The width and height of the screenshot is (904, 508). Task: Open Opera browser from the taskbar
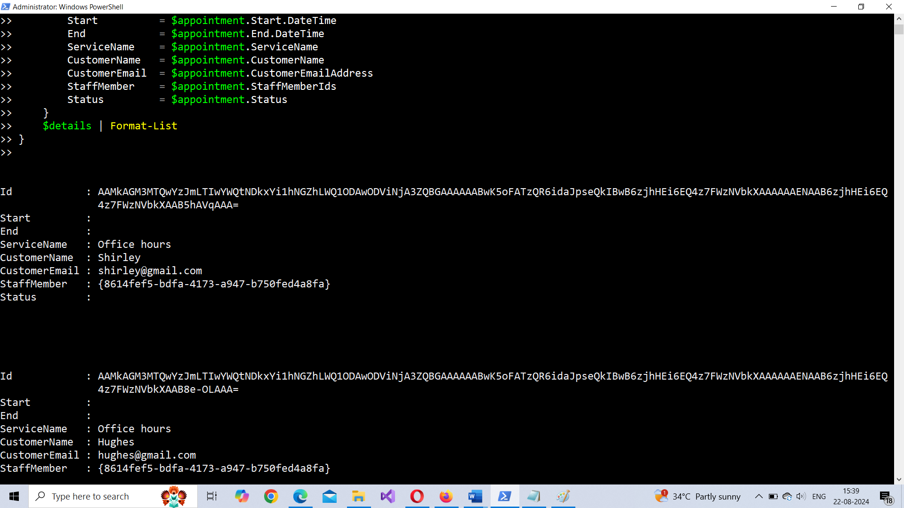pos(417,496)
